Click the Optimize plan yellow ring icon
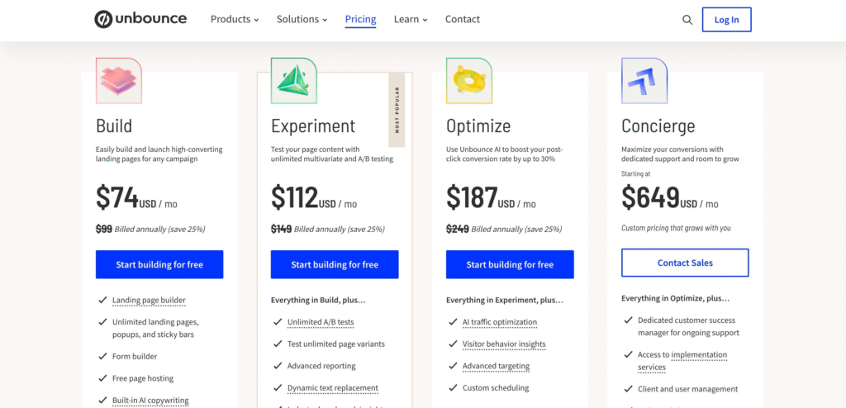 pos(468,80)
